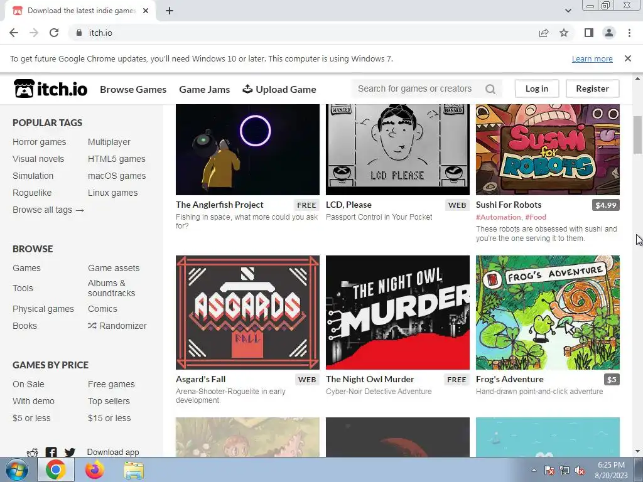
Task: Browse Comics category
Action: (102, 309)
